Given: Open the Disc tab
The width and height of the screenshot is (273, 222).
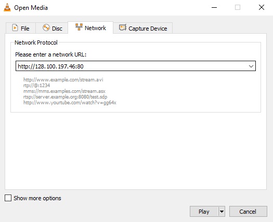Looking at the screenshot, I should tap(52, 28).
